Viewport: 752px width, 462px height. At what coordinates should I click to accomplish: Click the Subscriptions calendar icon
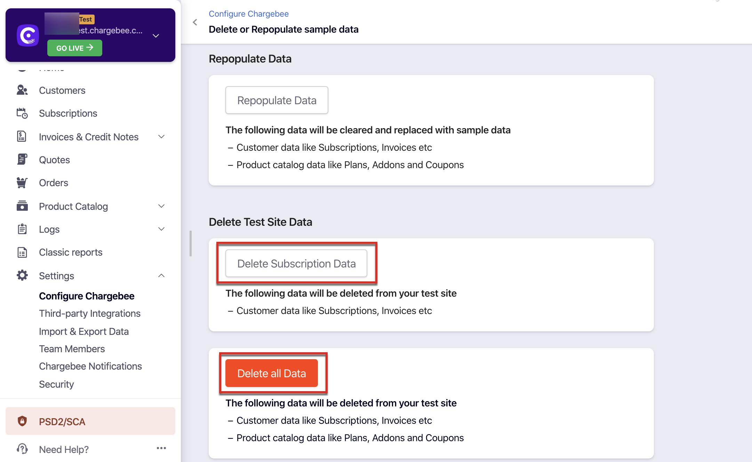(x=22, y=113)
